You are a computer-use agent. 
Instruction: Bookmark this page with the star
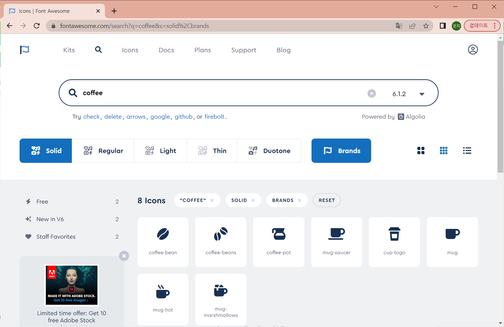(426, 26)
